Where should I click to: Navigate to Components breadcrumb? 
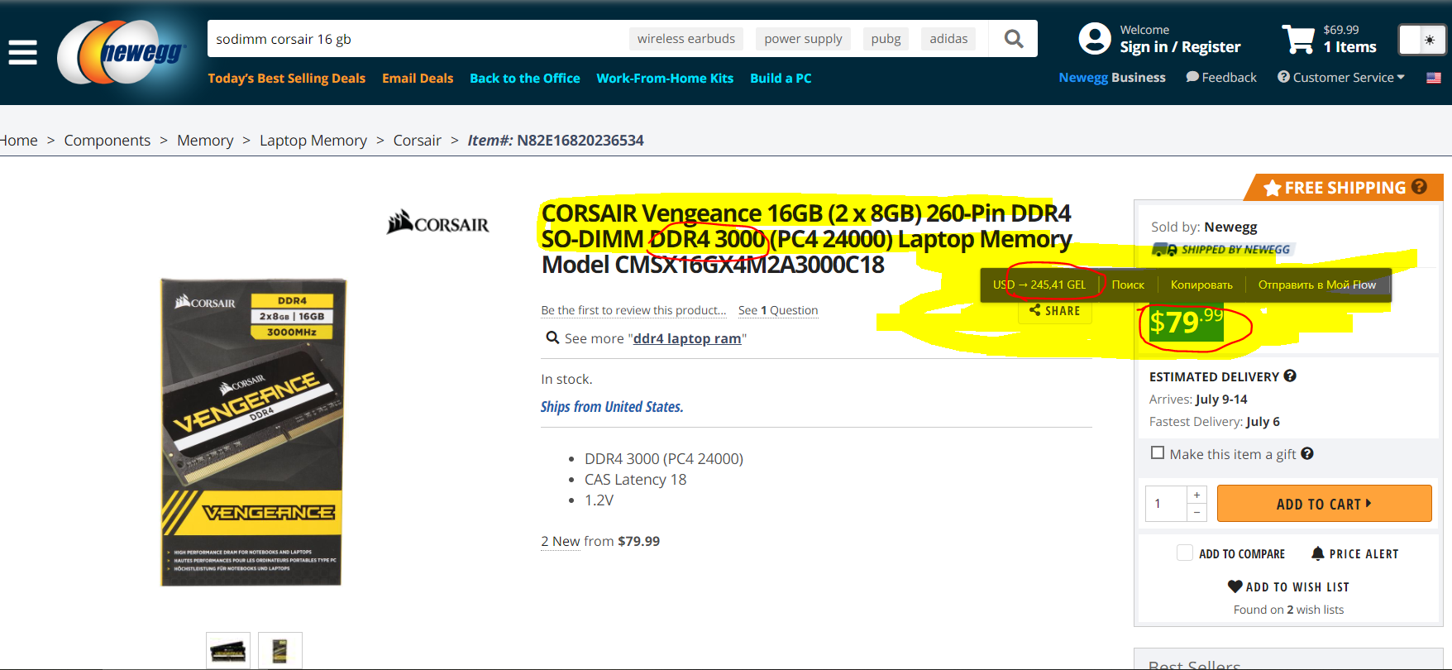coord(107,141)
